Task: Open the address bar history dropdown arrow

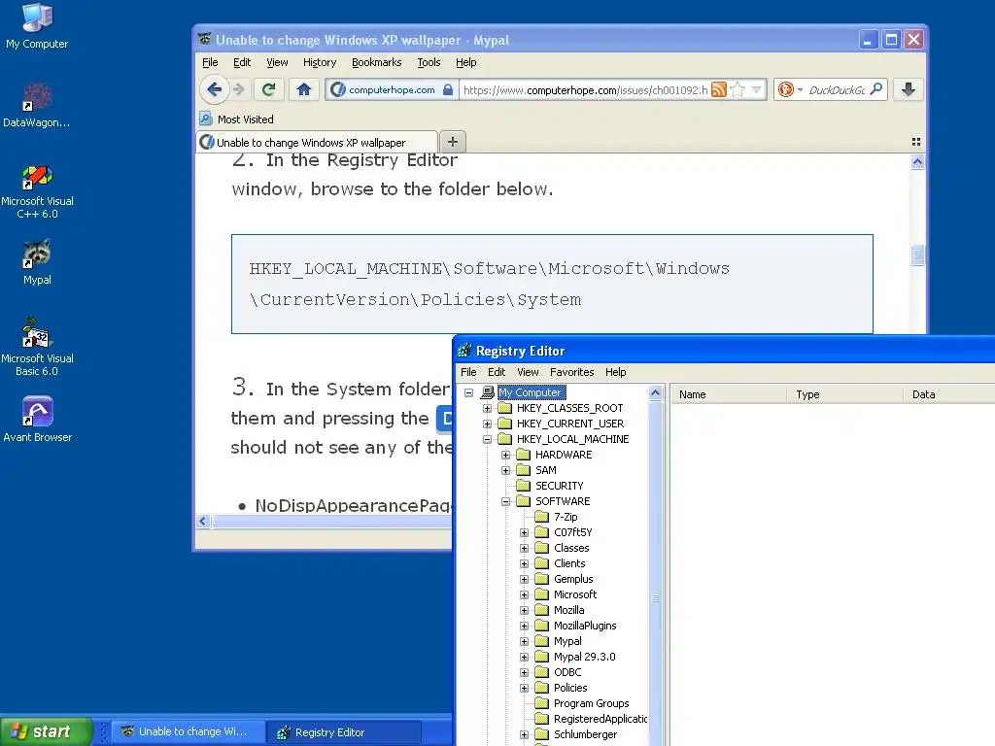Action: tap(756, 89)
